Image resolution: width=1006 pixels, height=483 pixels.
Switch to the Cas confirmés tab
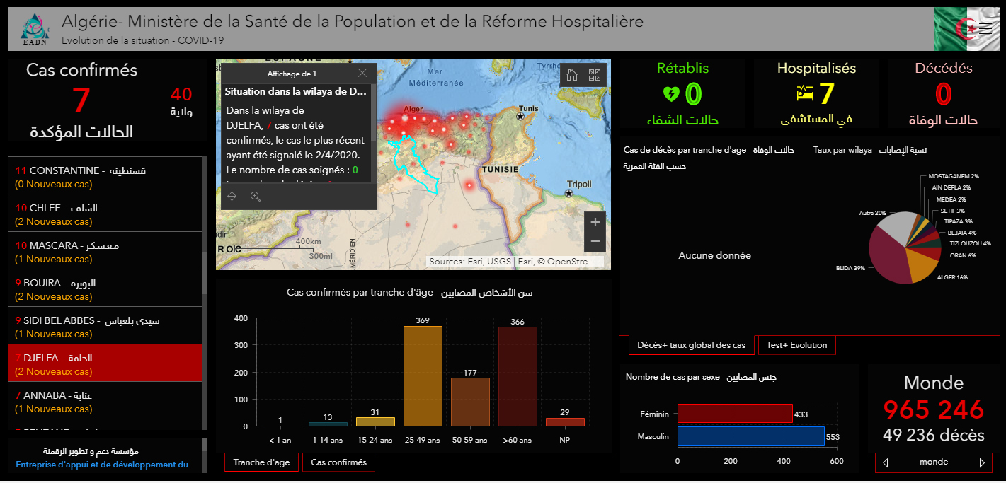[338, 462]
